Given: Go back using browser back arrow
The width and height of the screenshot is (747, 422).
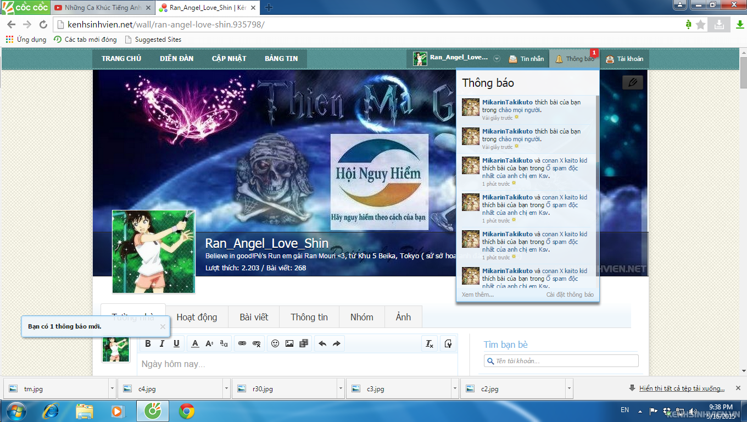Looking at the screenshot, I should click(11, 25).
